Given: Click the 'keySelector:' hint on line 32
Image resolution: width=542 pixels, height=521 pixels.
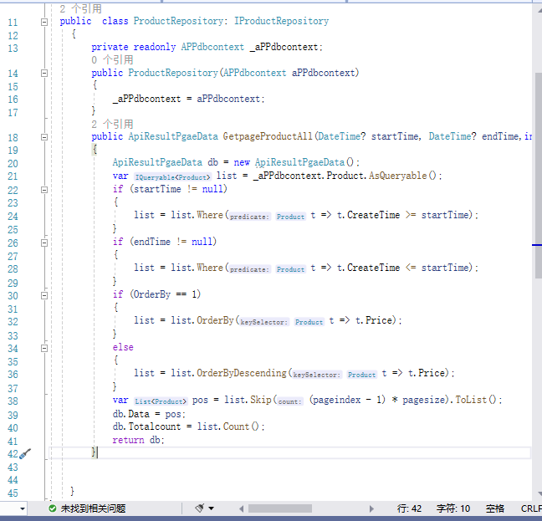Looking at the screenshot, I should (x=263, y=322).
